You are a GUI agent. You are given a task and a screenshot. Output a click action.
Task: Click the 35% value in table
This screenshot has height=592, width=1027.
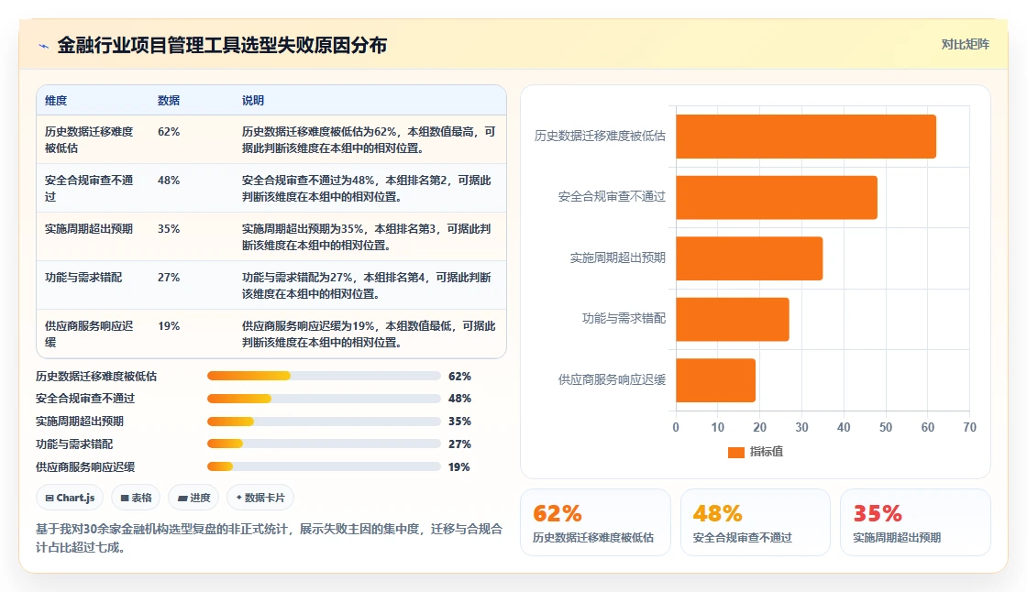pos(169,228)
